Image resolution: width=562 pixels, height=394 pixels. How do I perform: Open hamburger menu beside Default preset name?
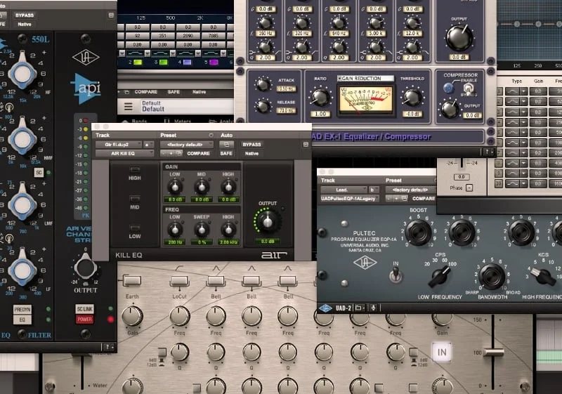pyautogui.click(x=129, y=106)
